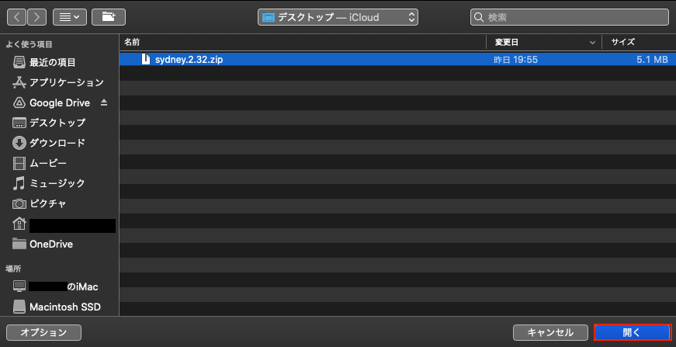
Task: Create a new folder via toolbar icon
Action: (x=109, y=17)
